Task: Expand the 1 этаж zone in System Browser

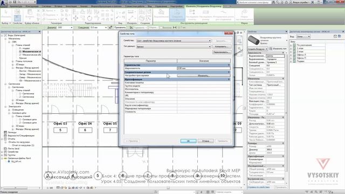Action: tap(291, 48)
